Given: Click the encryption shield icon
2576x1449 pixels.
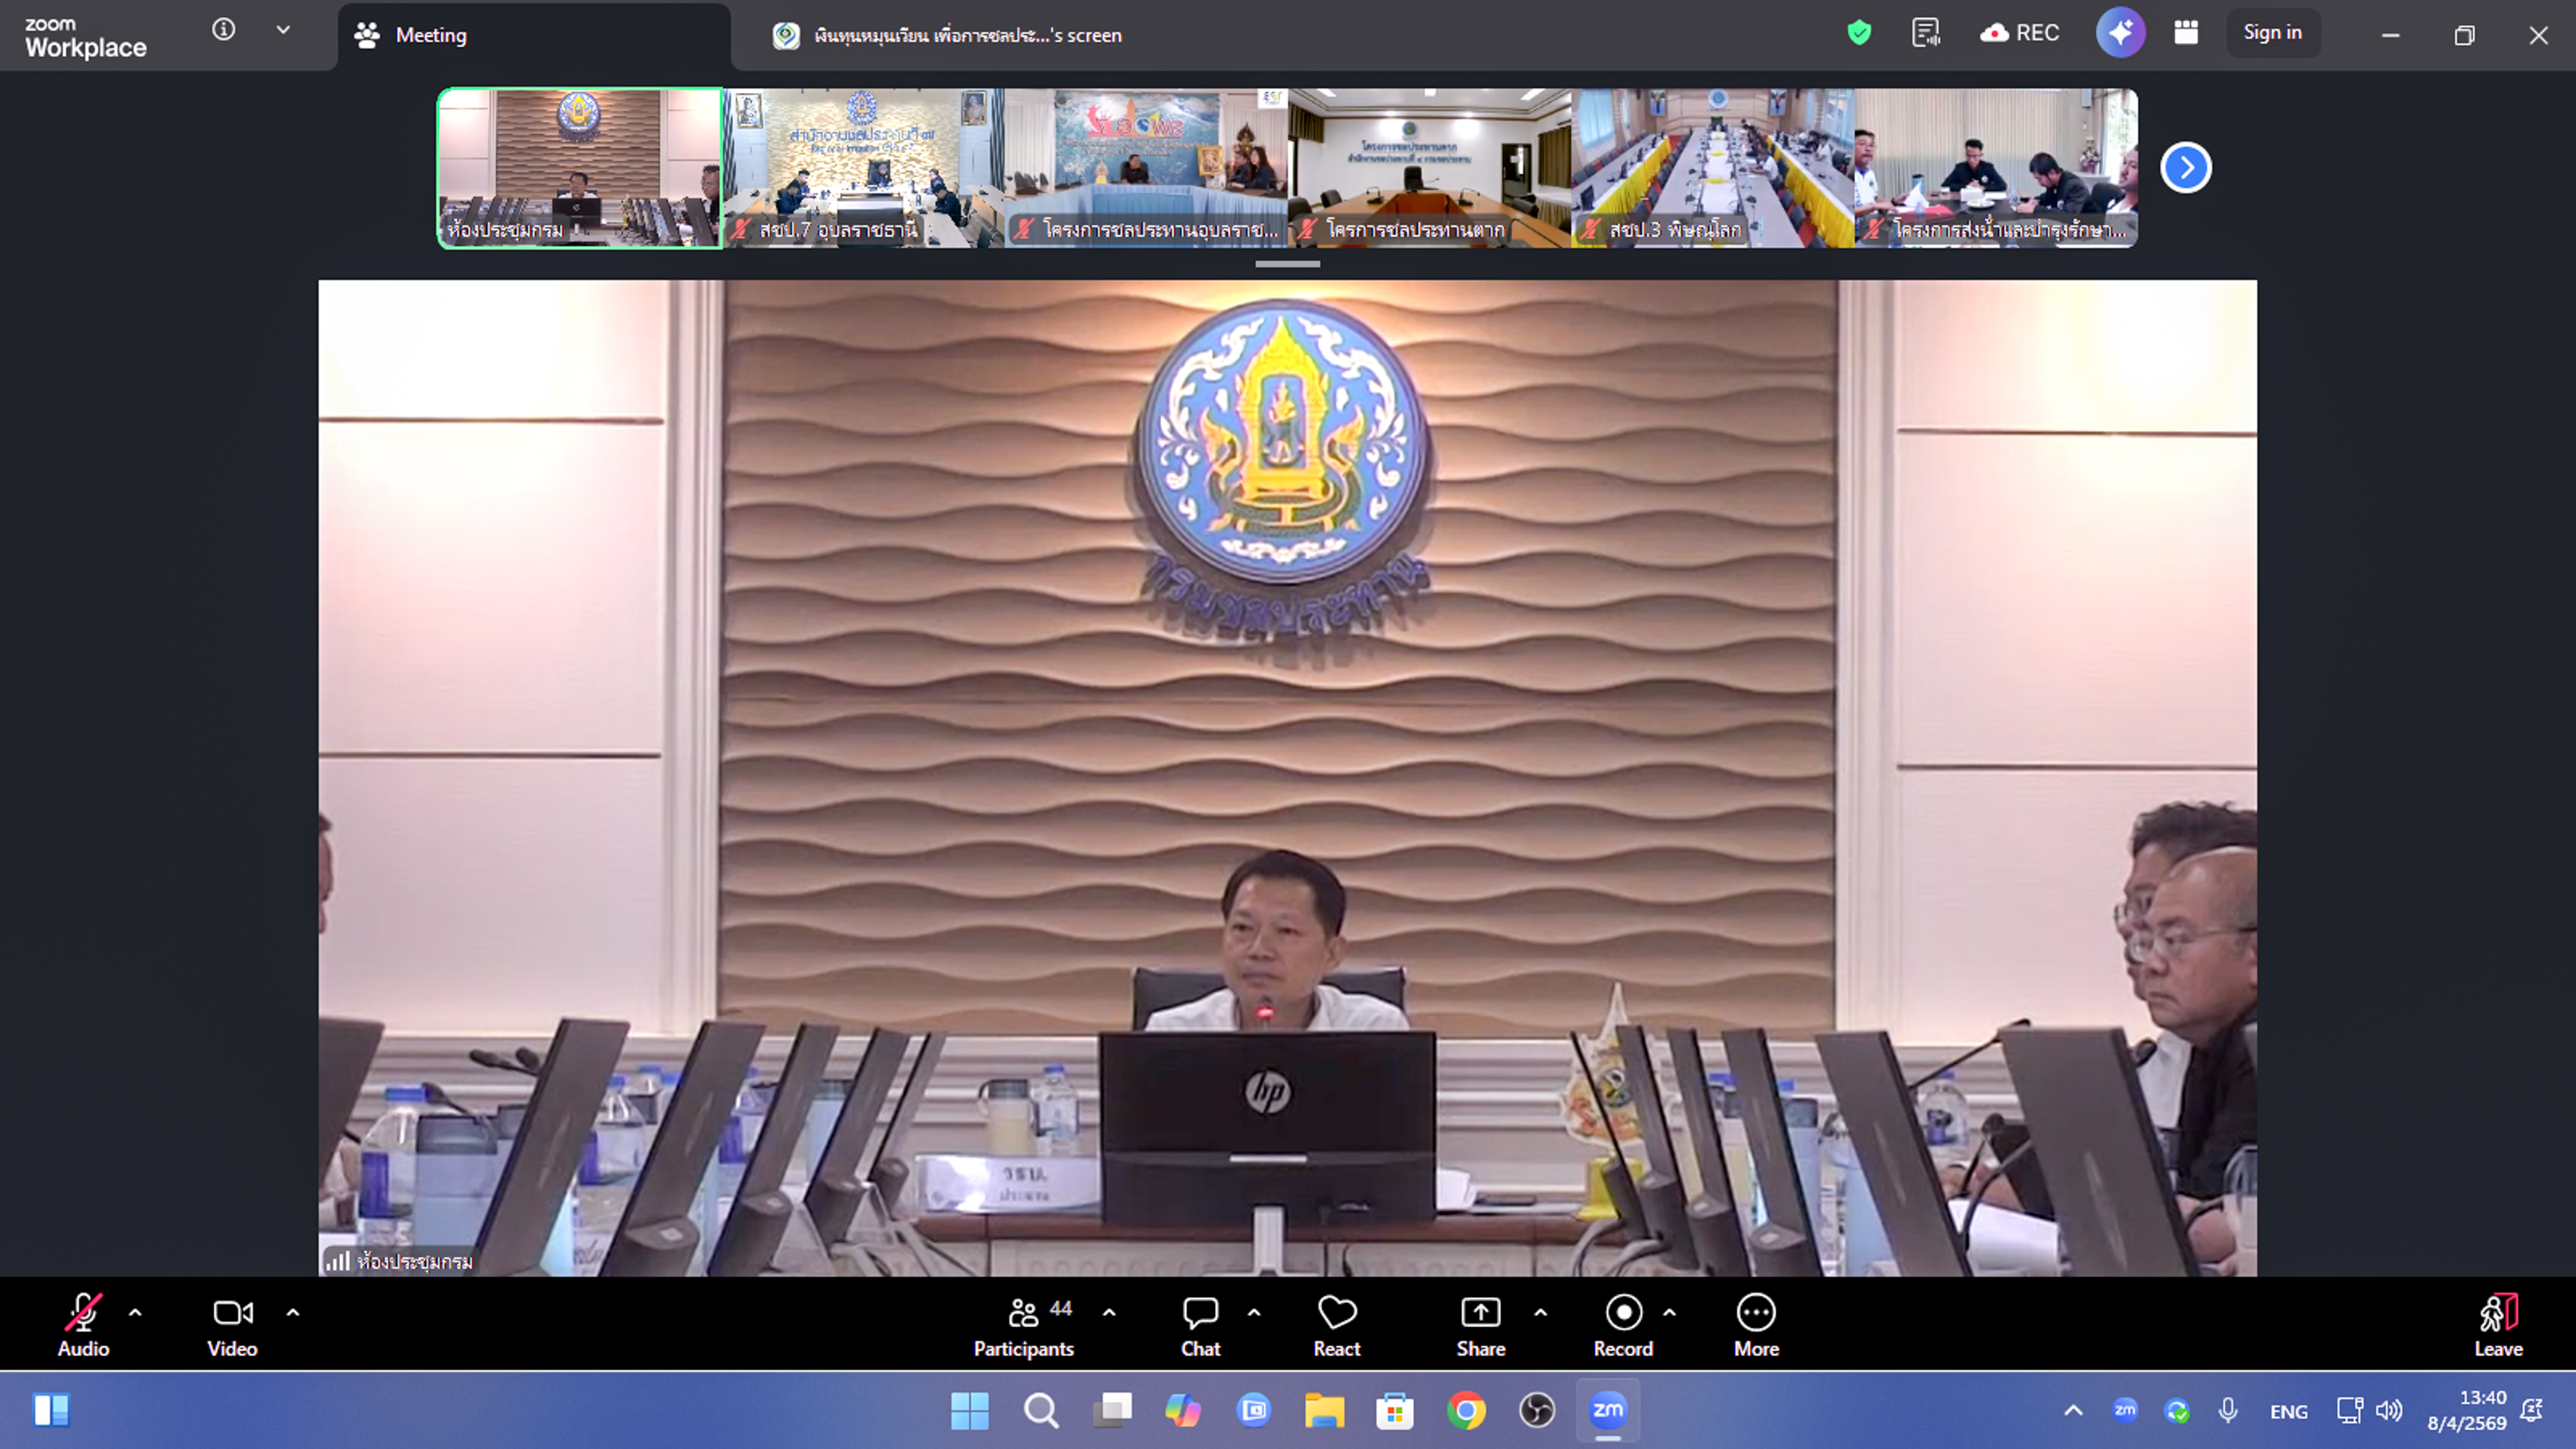Looking at the screenshot, I should (1859, 33).
